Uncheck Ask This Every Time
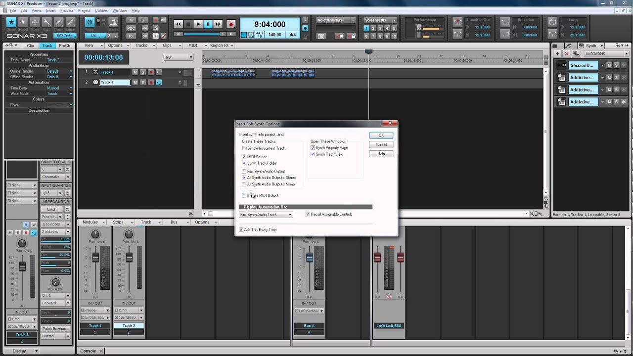Viewport: 633px width, 356px height. (241, 230)
